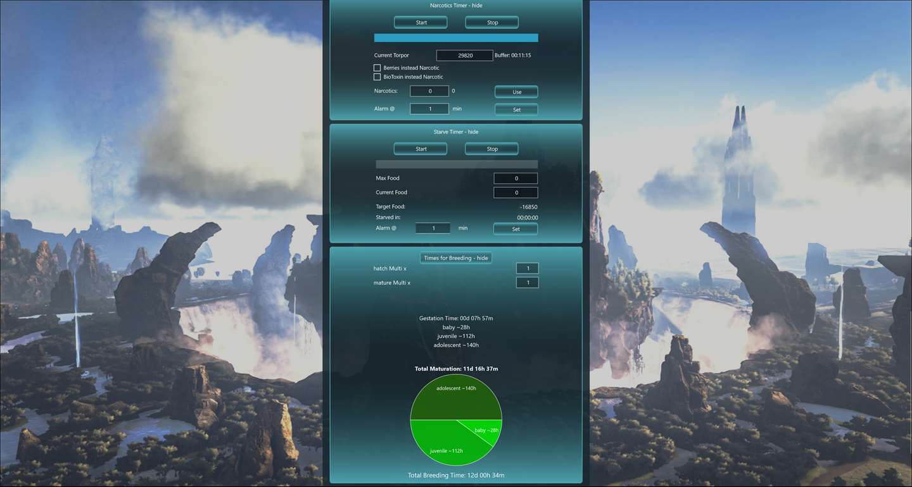Edit the Current Food field
This screenshot has width=912, height=487.
(x=516, y=193)
